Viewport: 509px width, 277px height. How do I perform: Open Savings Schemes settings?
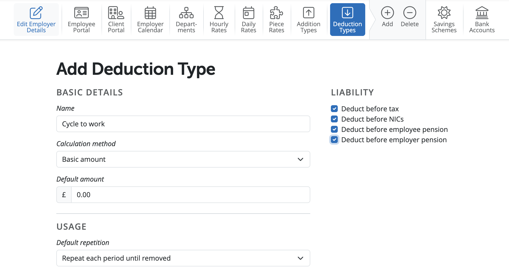pyautogui.click(x=444, y=20)
